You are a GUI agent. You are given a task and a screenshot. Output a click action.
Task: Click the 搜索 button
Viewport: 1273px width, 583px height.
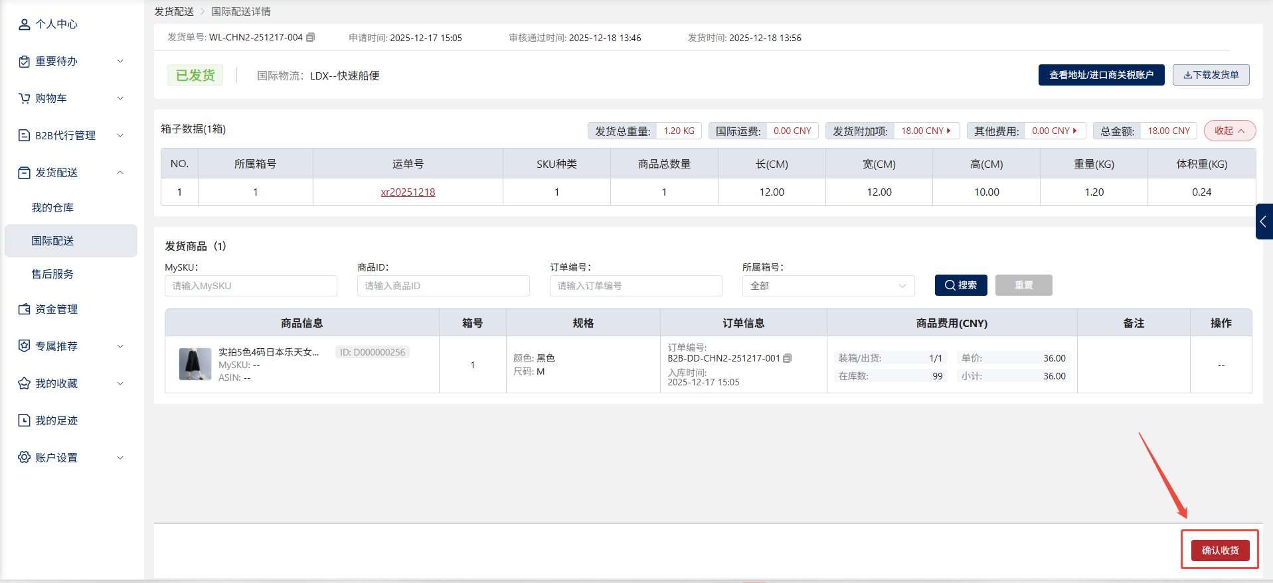pos(961,285)
